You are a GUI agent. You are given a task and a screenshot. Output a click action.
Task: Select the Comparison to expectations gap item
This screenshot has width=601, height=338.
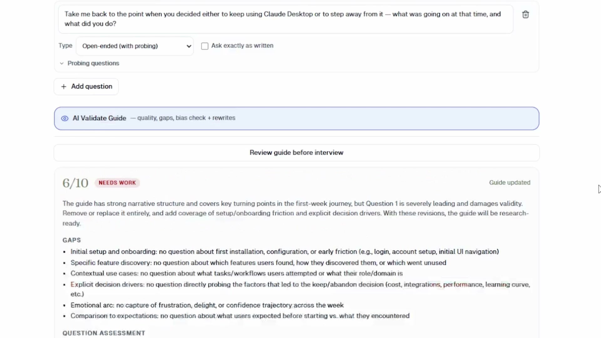[x=240, y=316]
